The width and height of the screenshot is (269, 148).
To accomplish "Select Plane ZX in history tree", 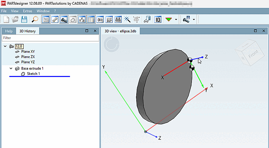I will (x=28, y=57).
